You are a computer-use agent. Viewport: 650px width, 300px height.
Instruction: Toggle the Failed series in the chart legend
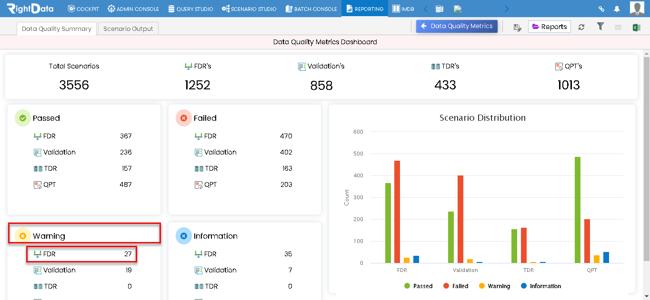point(456,286)
